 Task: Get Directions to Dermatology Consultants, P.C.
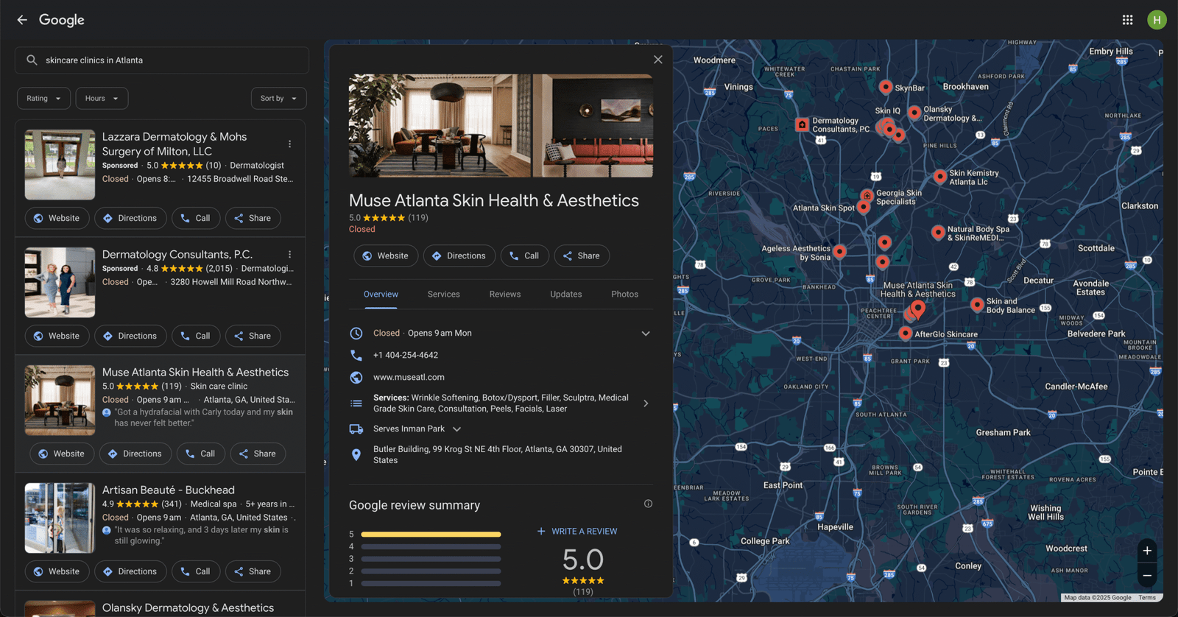click(x=130, y=336)
